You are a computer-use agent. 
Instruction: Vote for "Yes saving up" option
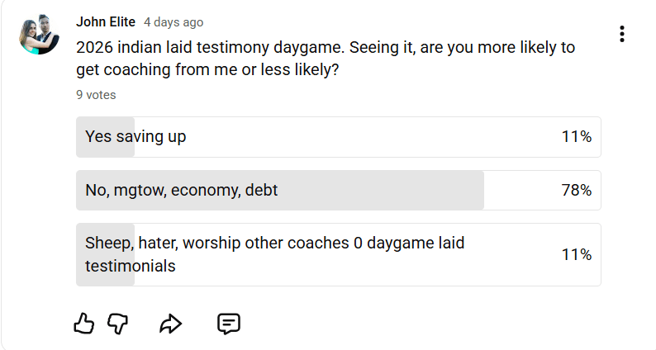pyautogui.click(x=135, y=137)
